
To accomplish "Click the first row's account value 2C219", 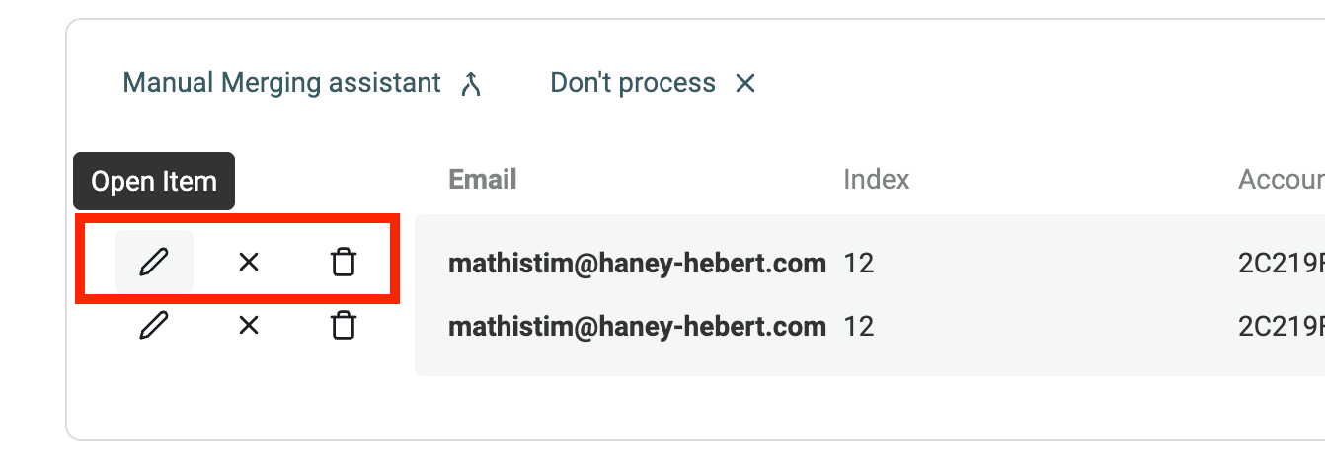I will [x=1281, y=264].
